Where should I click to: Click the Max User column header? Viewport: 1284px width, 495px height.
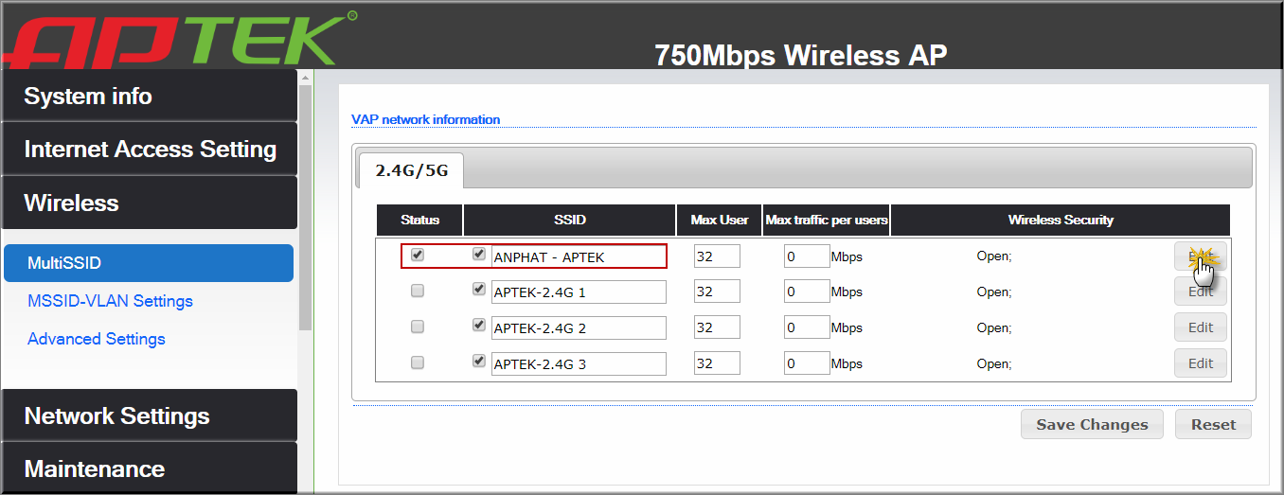[x=720, y=220]
